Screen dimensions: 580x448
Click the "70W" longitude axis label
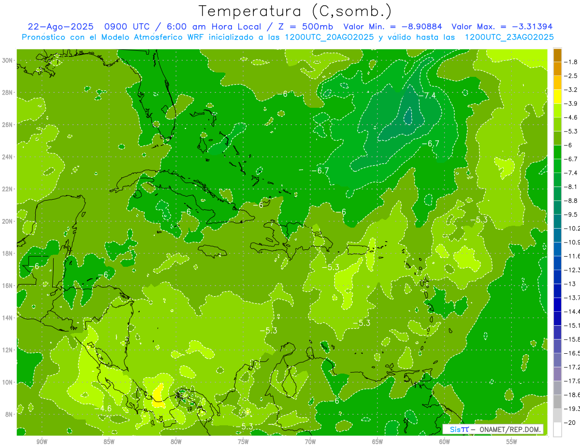[x=310, y=442]
